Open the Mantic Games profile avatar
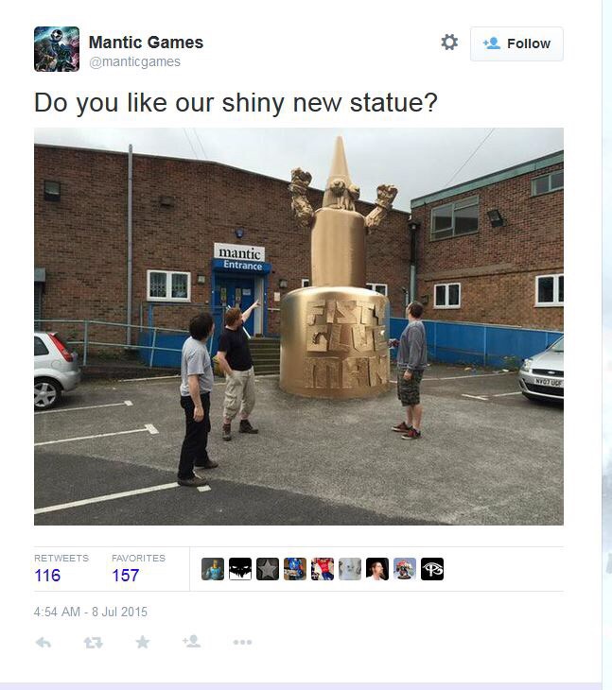 [x=57, y=49]
